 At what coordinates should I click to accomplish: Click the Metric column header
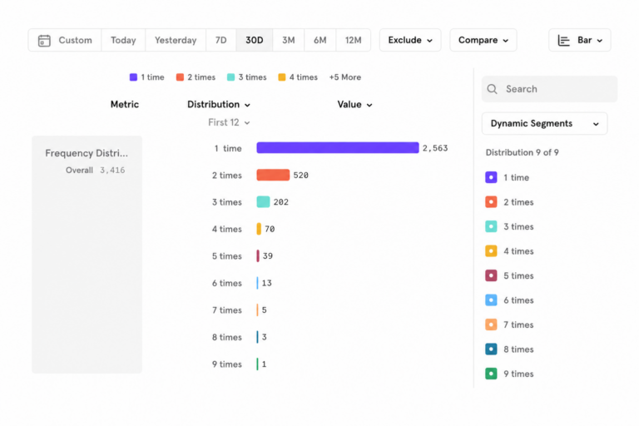(125, 104)
